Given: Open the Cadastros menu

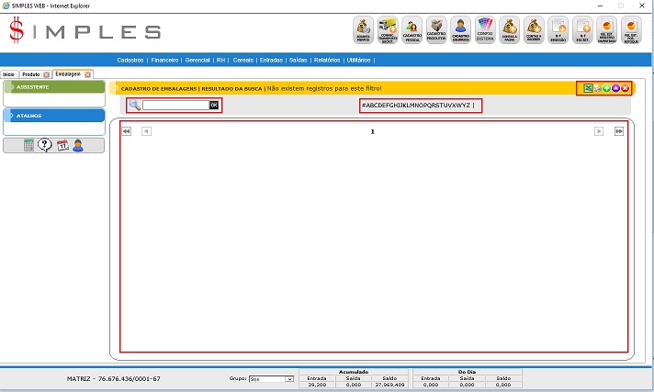Looking at the screenshot, I should pyautogui.click(x=133, y=60).
